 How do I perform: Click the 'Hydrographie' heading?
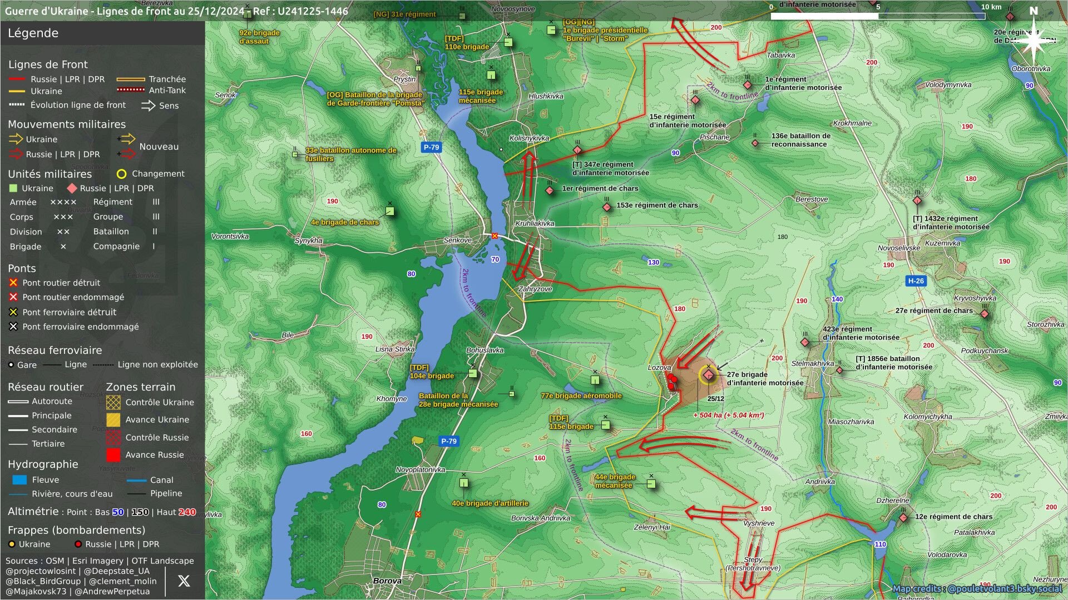(x=43, y=464)
